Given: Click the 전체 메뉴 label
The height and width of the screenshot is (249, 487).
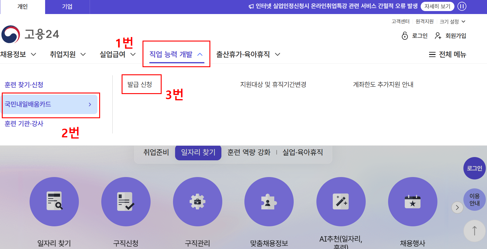Looking at the screenshot, I should click(452, 54).
